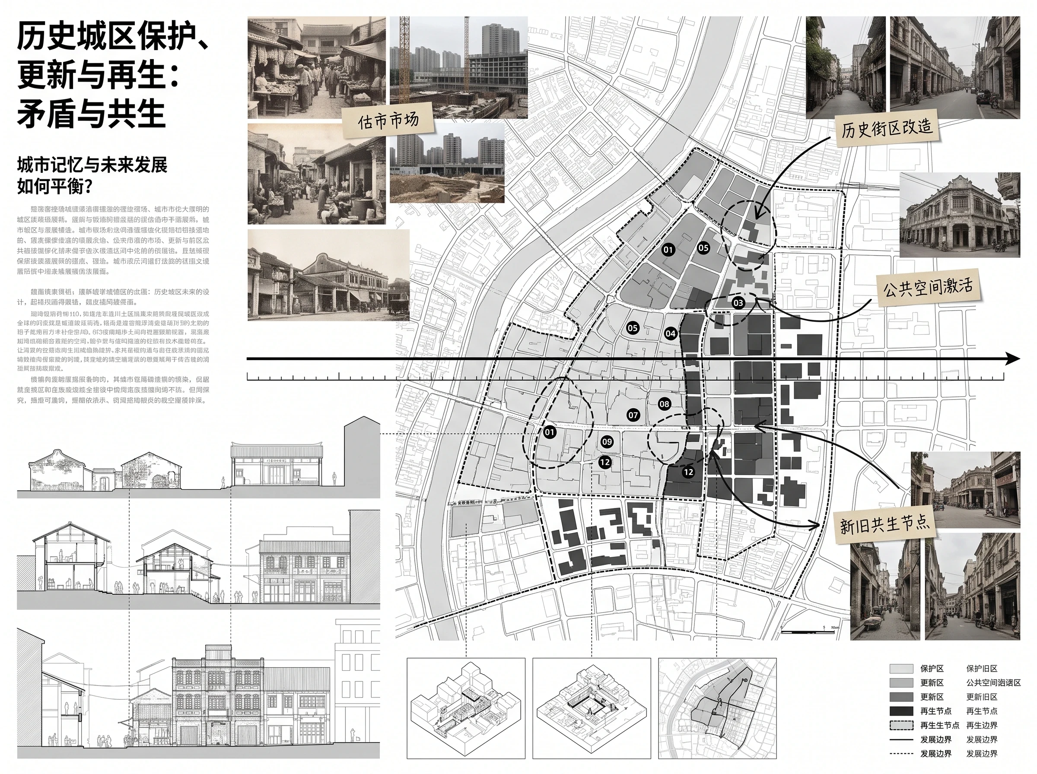The height and width of the screenshot is (774, 1037).
Task: Click the legend text 再生生节点
Action: point(939,725)
